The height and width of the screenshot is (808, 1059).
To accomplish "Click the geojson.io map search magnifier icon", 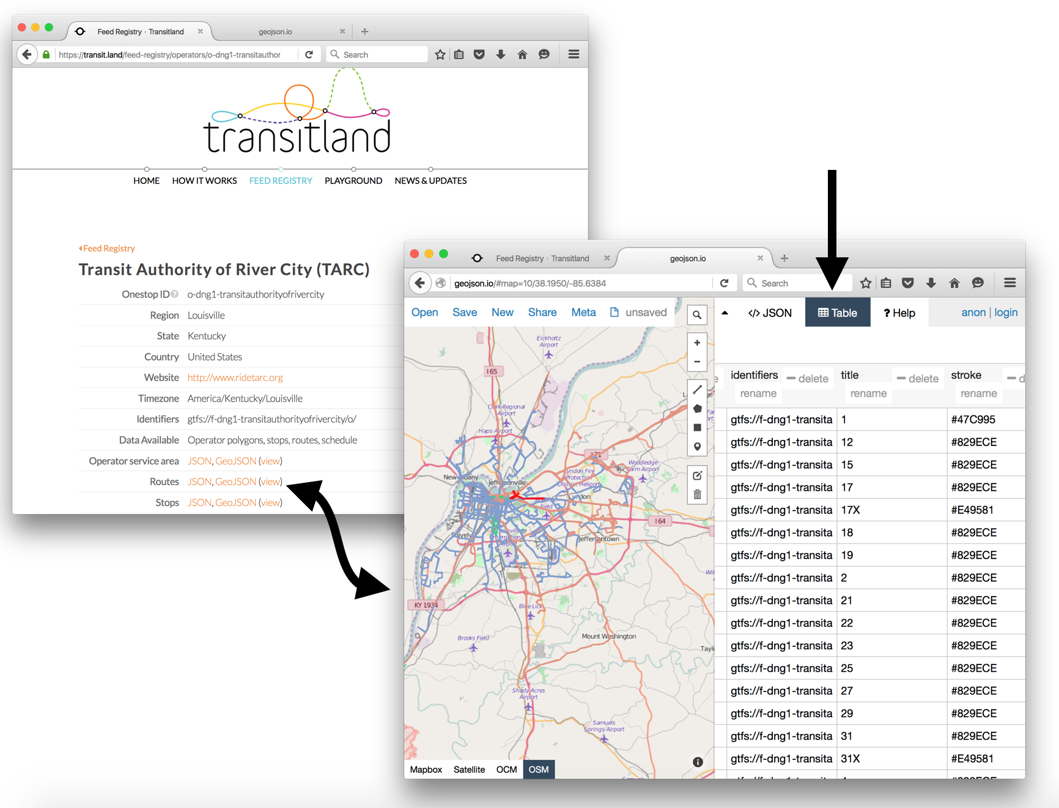I will coord(696,315).
